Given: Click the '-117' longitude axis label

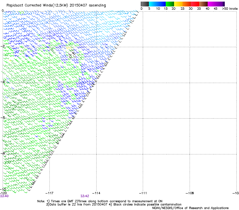Looking at the screenshot, I should click(x=49, y=193).
